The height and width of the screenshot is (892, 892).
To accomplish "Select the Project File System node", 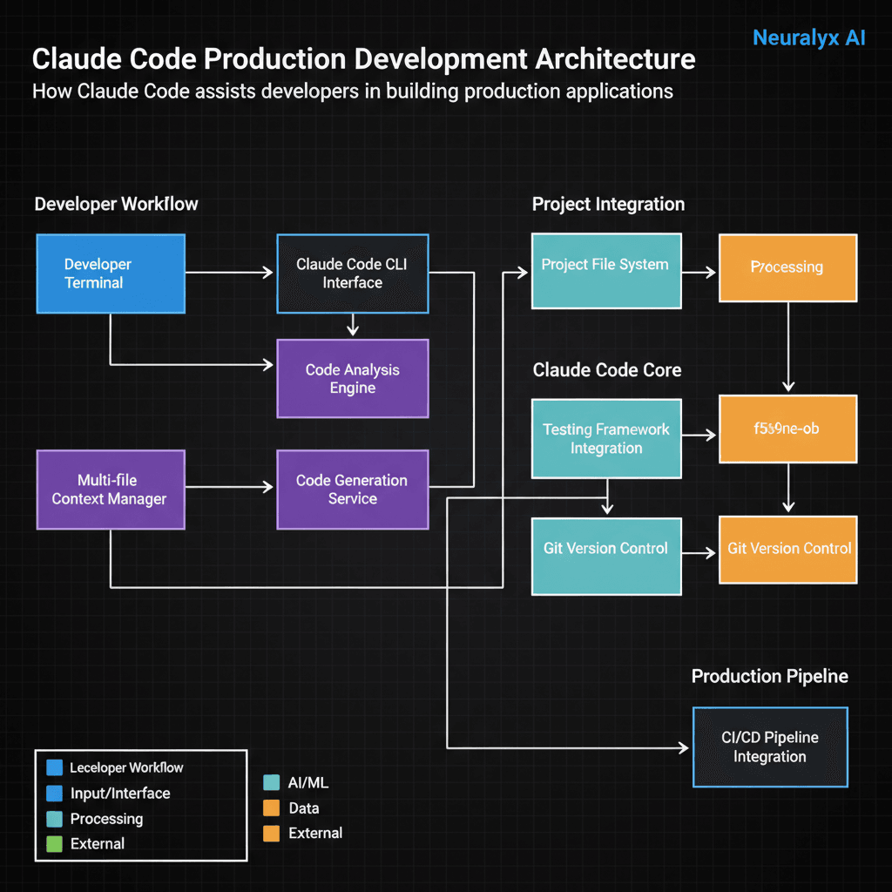I will coord(606,272).
